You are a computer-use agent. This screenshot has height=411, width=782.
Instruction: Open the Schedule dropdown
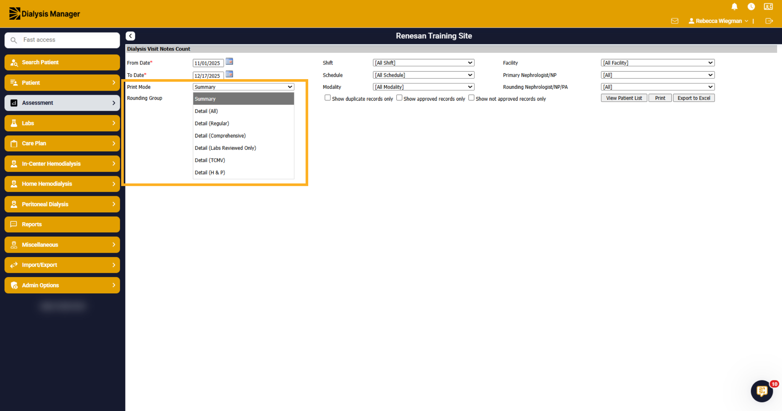point(424,75)
